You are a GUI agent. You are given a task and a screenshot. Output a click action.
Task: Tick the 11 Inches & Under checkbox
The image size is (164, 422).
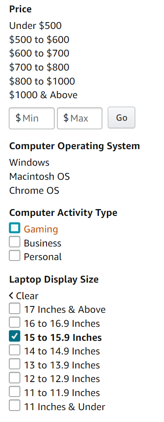(14, 405)
